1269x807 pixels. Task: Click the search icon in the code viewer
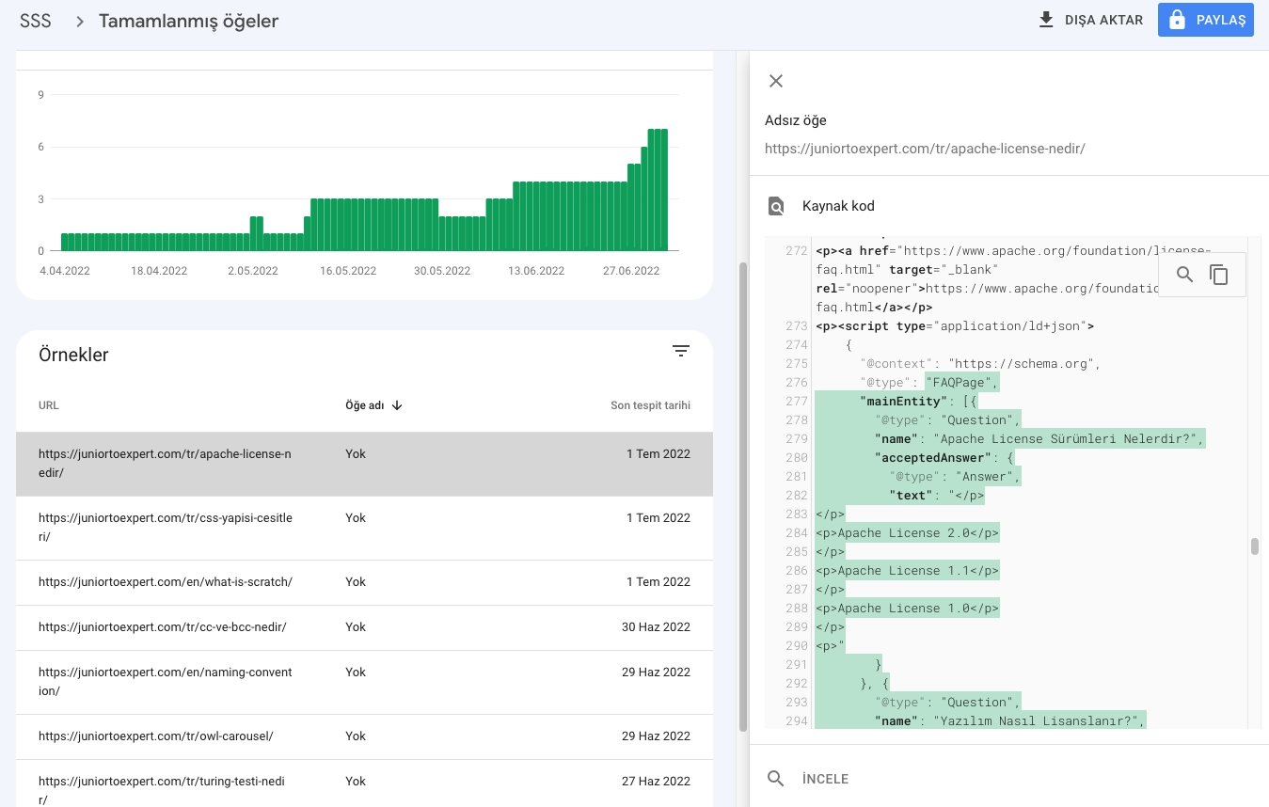pyautogui.click(x=1184, y=275)
